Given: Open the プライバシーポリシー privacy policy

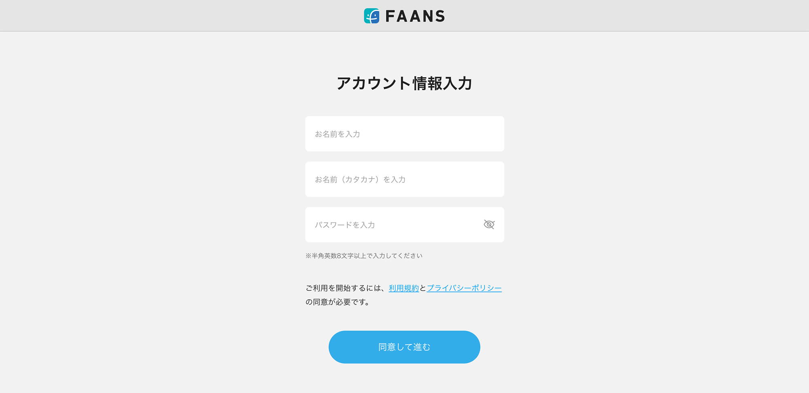Looking at the screenshot, I should 464,288.
